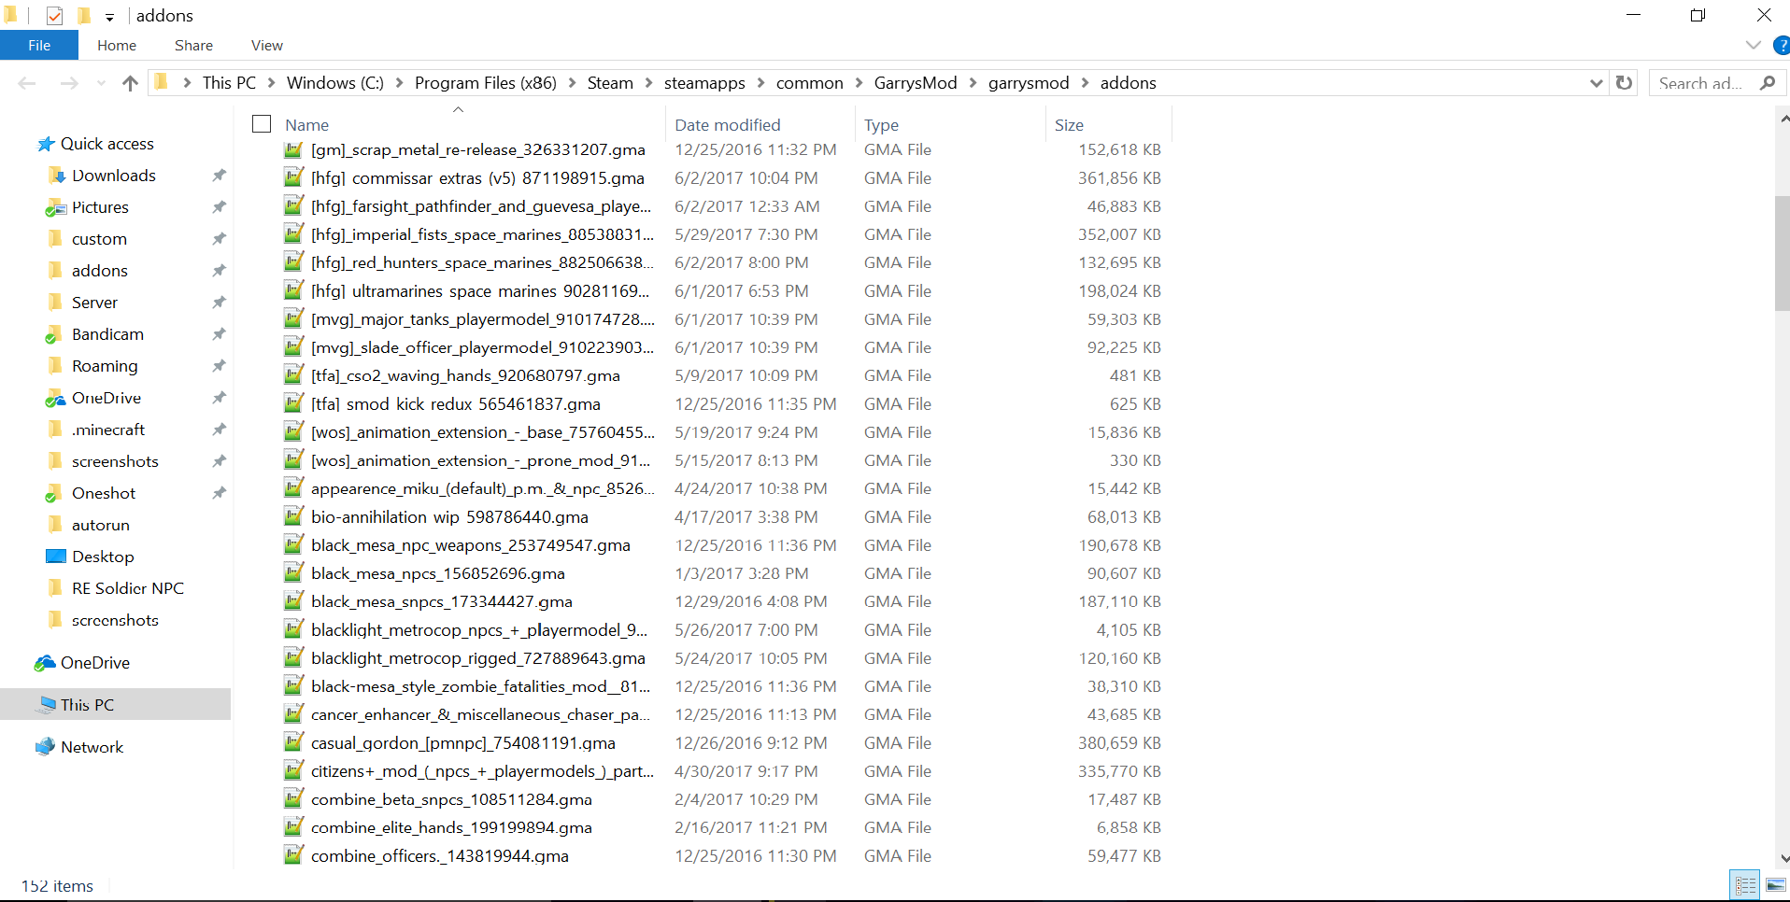The height and width of the screenshot is (902, 1790).
Task: Jump to Program Files (x86) breadcrumb
Action: [x=486, y=83]
